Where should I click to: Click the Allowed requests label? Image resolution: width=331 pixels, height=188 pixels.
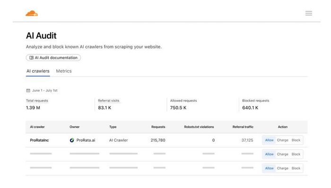point(183,101)
